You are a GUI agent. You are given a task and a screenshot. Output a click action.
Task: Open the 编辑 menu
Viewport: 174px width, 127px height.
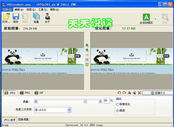[19, 10]
